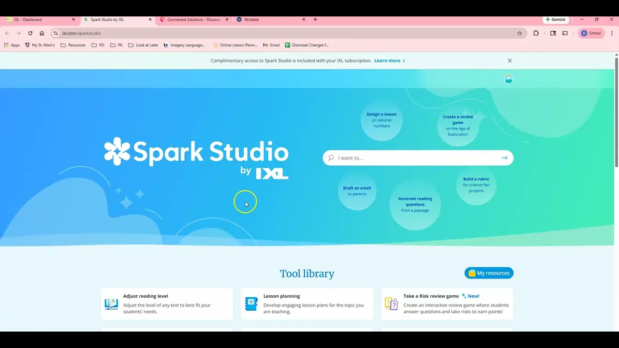Click the Cast icon in the toolbar
The height and width of the screenshot is (348, 619).
pyautogui.click(x=565, y=33)
